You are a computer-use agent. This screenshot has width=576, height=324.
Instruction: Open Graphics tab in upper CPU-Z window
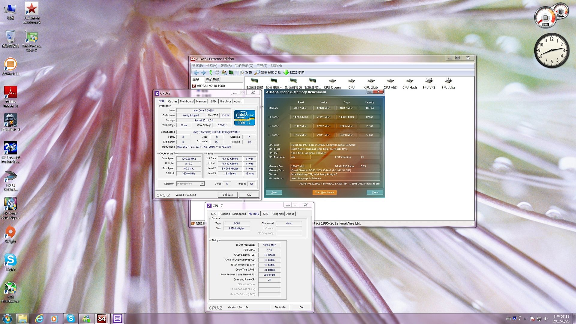[x=225, y=101]
